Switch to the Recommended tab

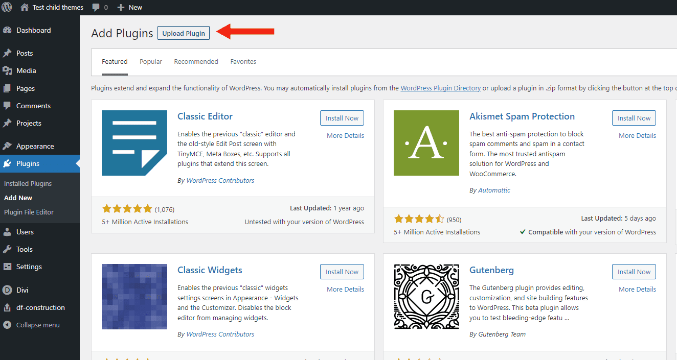pos(196,62)
